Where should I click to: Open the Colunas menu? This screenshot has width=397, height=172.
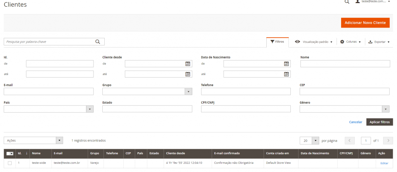(x=350, y=42)
